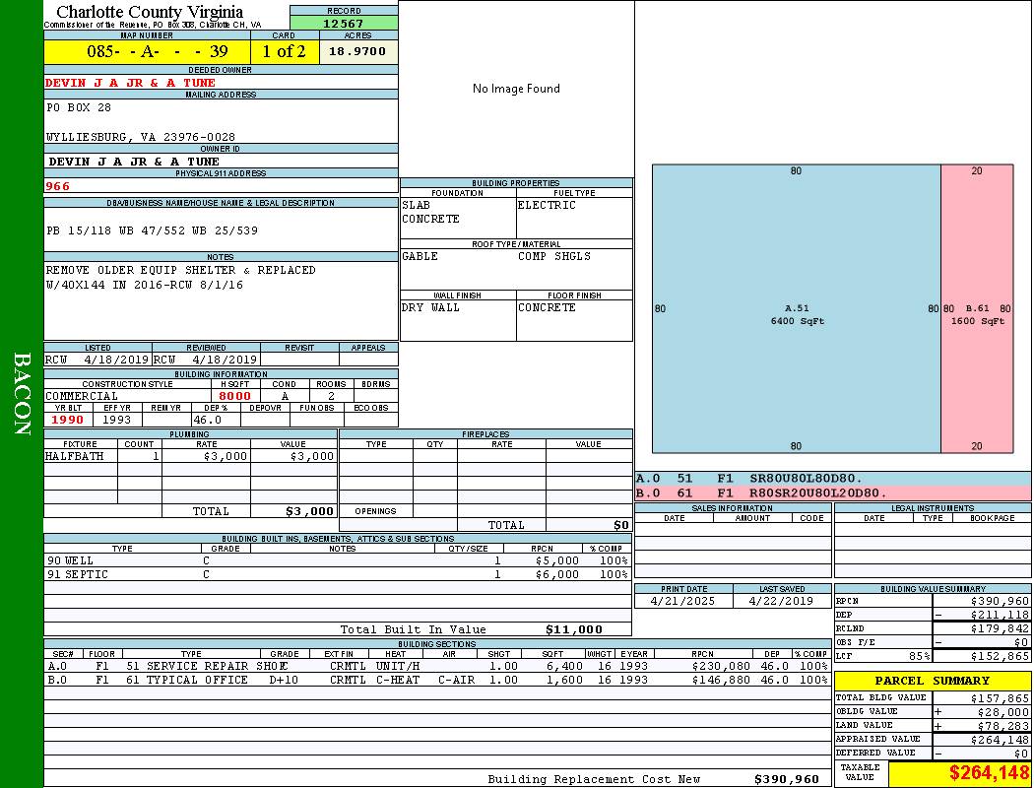Click the 90 WELL built-in row

click(335, 560)
